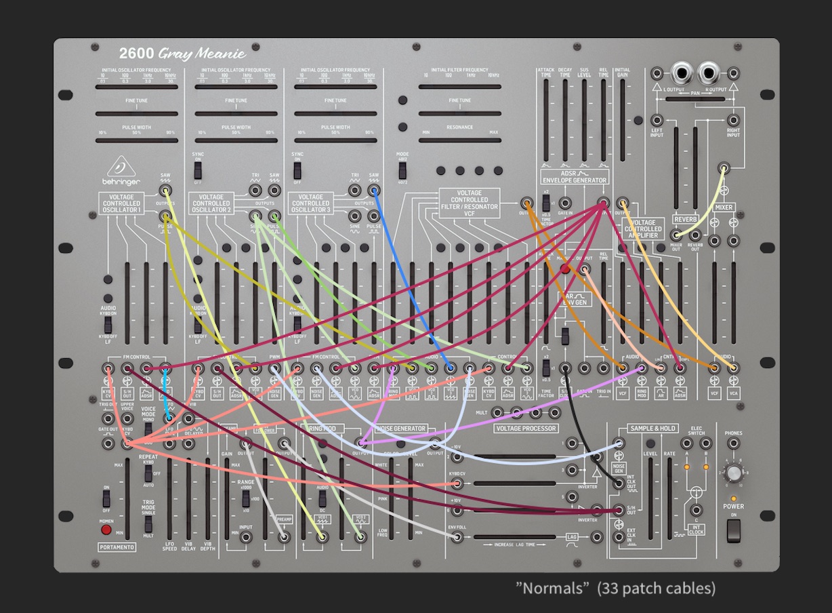The image size is (832, 613).
Task: Toggle the Portamento ON/OFF switch
Action: [106, 500]
